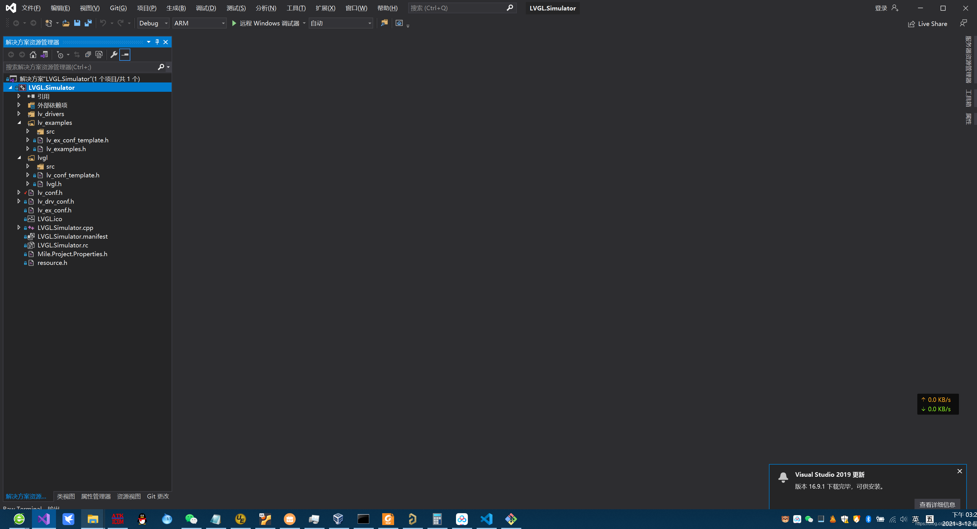Image resolution: width=977 pixels, height=529 pixels.
Task: Expand the lv_drivers folder
Action: (x=19, y=114)
